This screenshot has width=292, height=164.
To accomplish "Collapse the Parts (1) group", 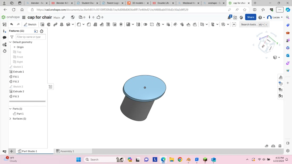I will tap(11, 109).
